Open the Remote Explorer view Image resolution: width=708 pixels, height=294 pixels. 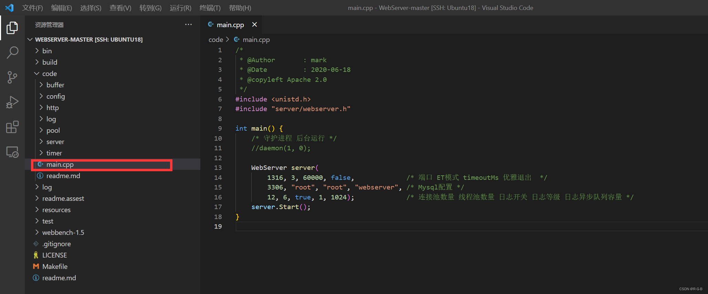(x=12, y=152)
